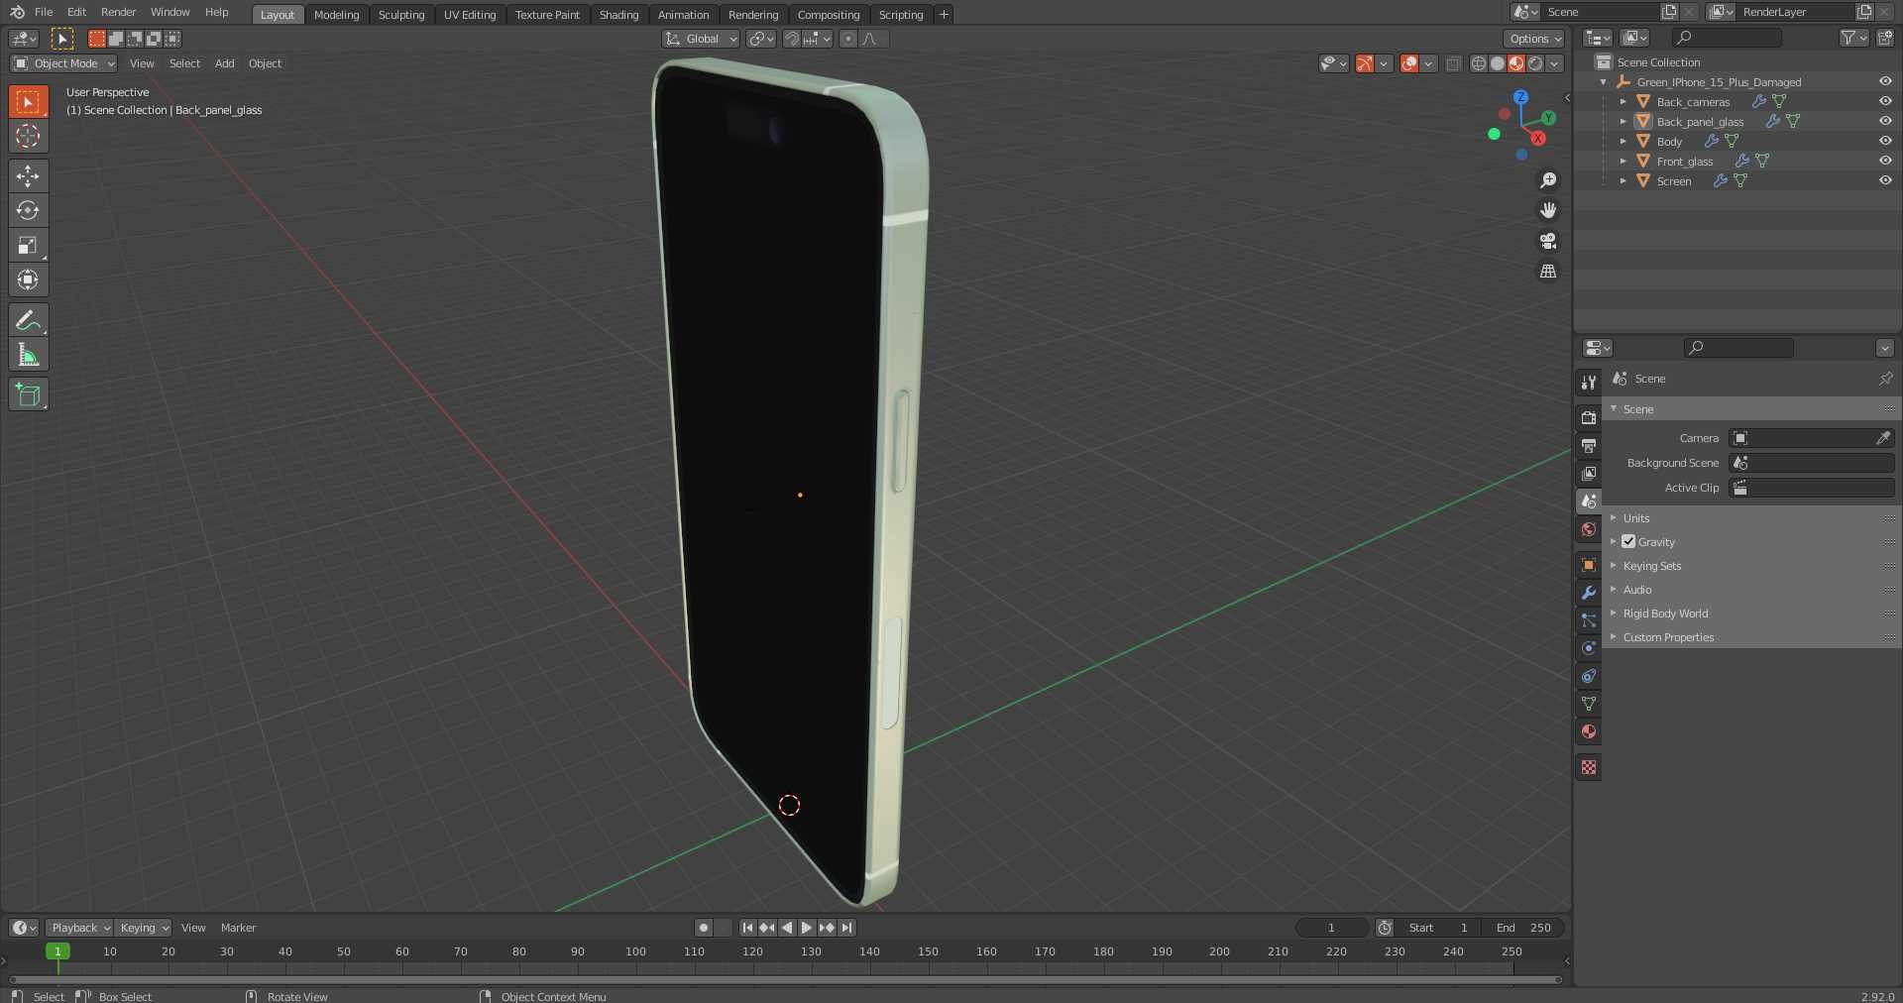1903x1003 pixels.
Task: Activate the 3D Cursor tool
Action: (28, 136)
